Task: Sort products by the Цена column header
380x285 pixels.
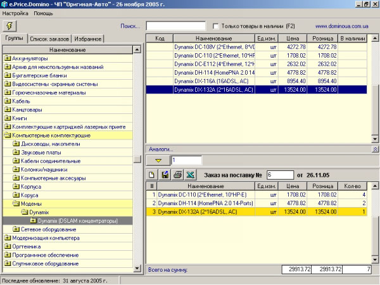Action: 293,38
